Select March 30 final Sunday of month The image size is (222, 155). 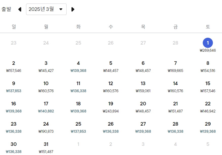14,147
